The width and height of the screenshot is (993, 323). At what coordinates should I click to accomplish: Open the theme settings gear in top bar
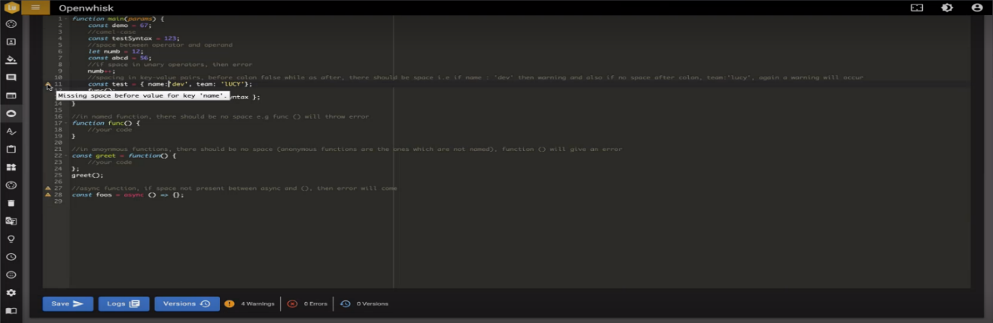pos(947,8)
